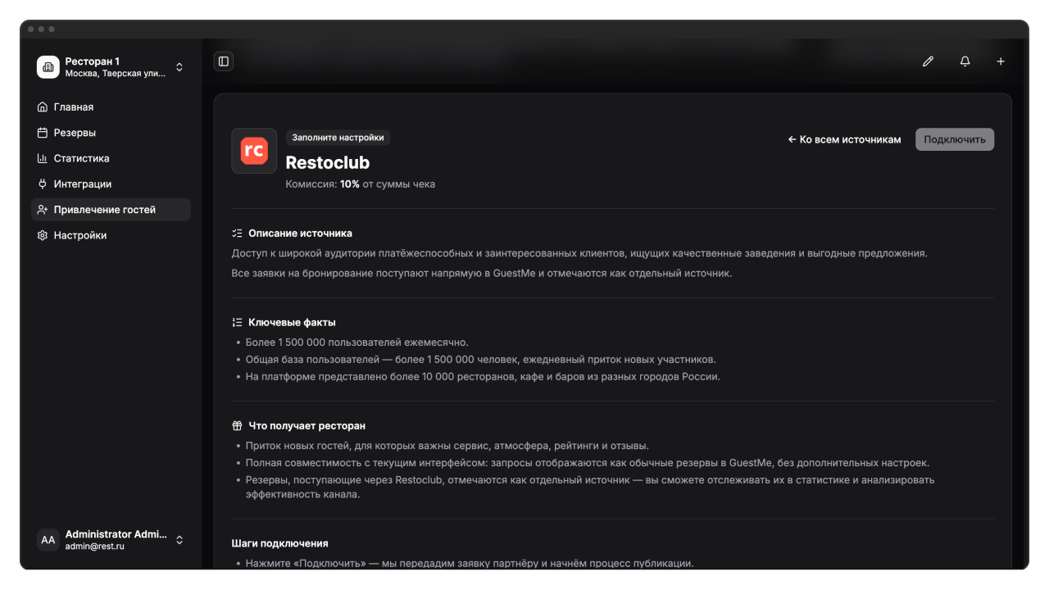Return via Ко всем источникам link
The height and width of the screenshot is (590, 1049).
coord(844,139)
